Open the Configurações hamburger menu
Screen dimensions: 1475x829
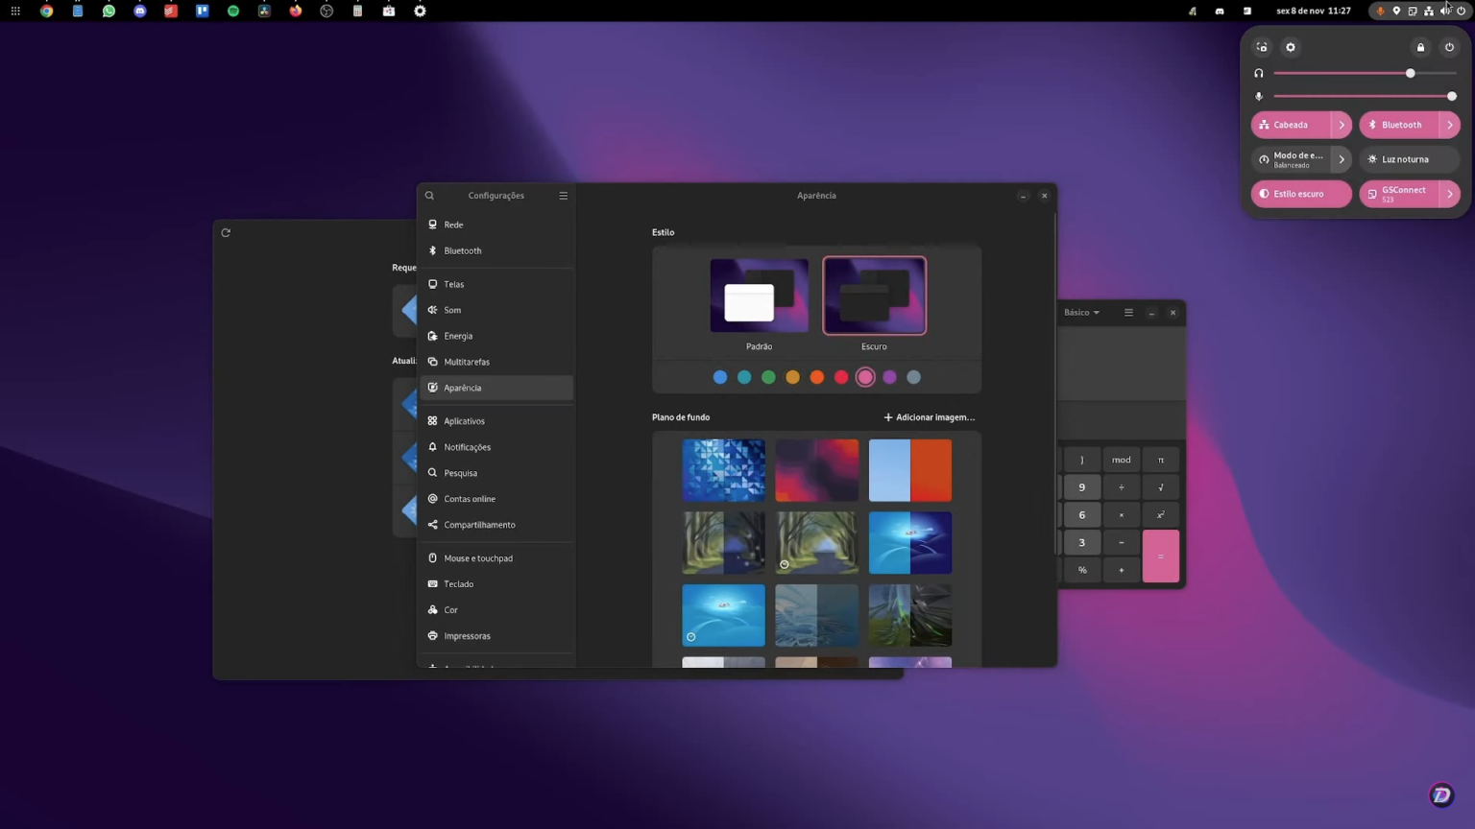(563, 195)
